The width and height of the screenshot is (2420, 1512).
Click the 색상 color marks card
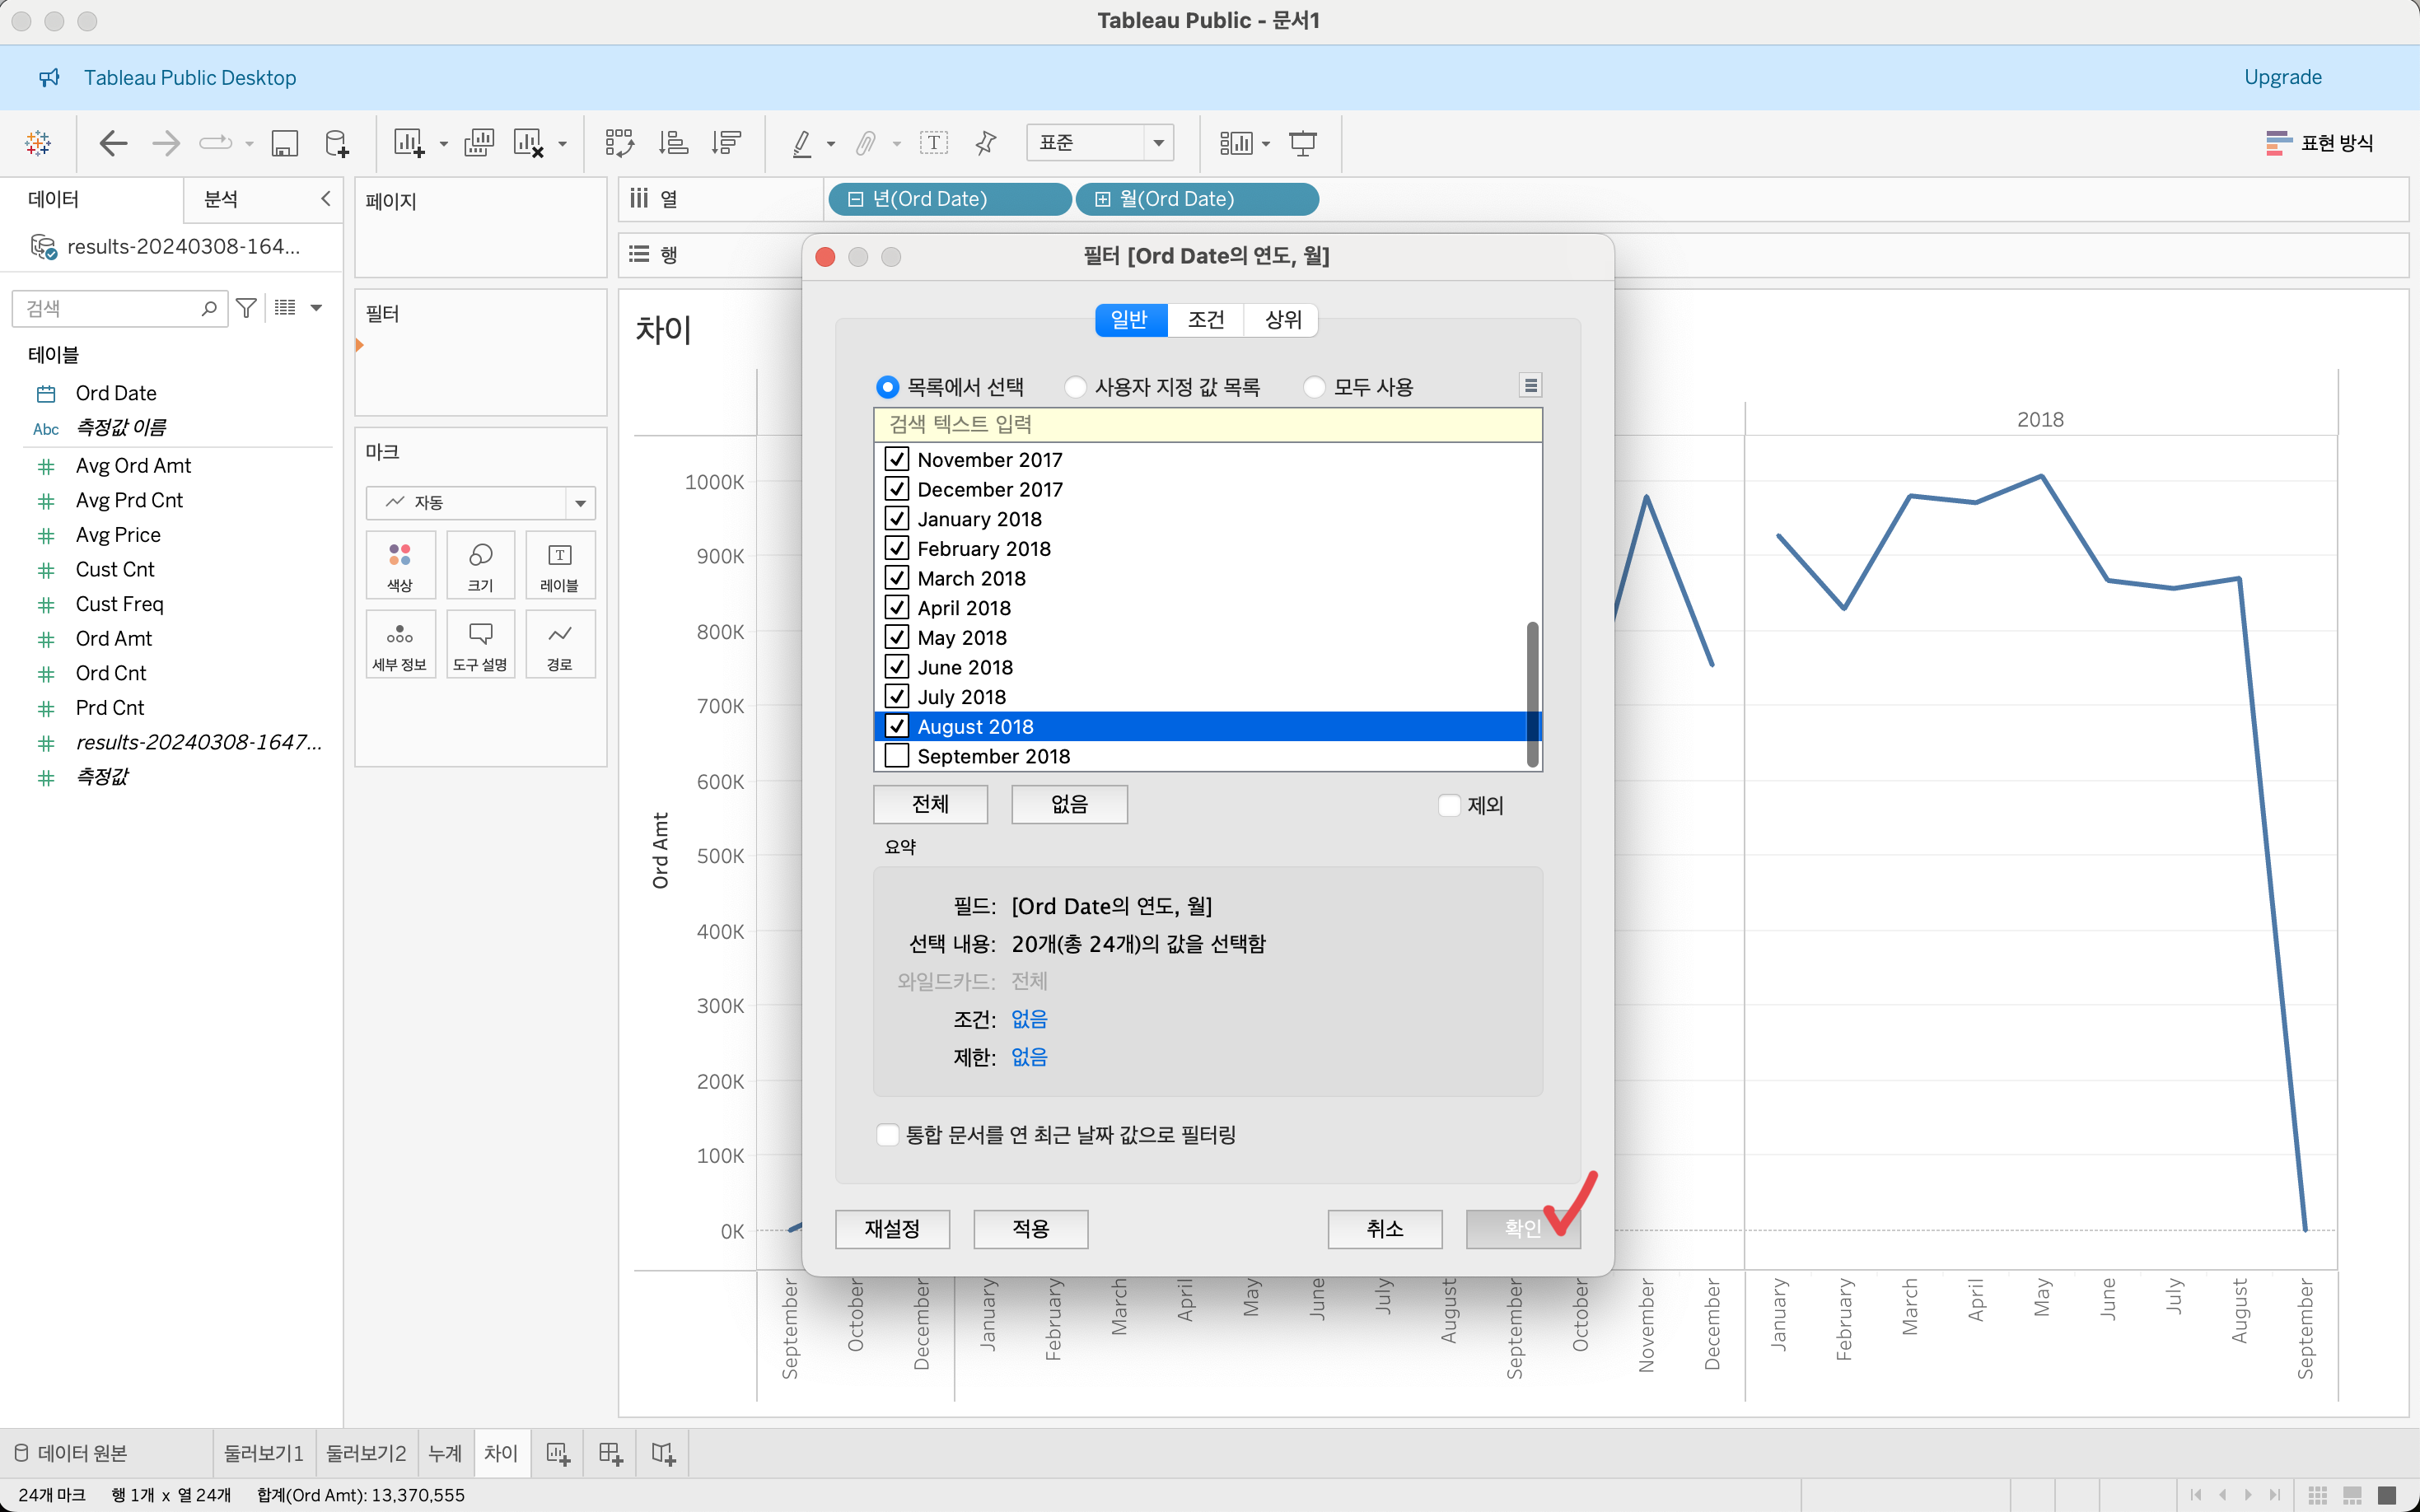point(400,565)
